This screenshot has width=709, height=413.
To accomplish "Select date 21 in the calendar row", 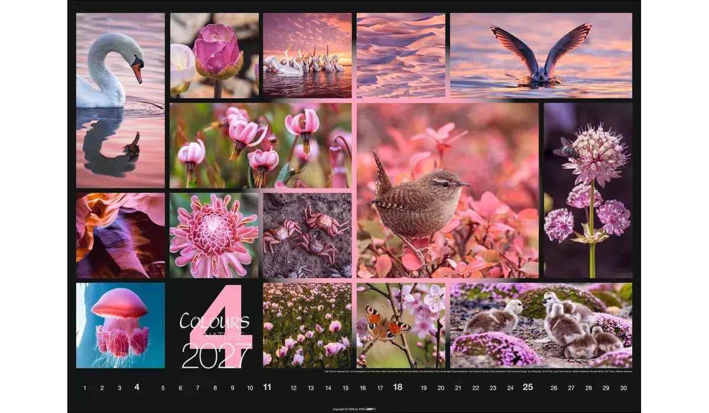I will coord(458,388).
